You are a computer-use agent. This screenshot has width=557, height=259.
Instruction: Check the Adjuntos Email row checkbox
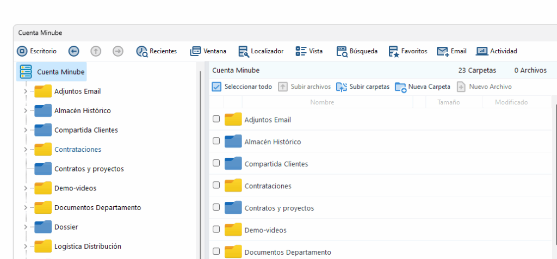click(x=216, y=119)
